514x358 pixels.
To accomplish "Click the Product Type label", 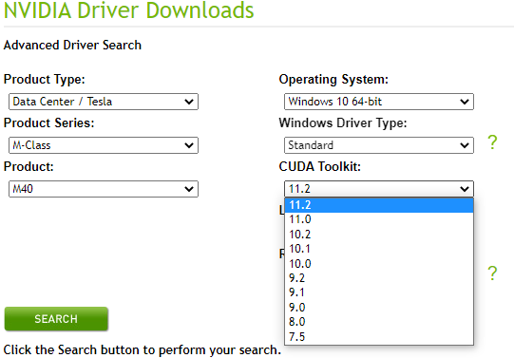I will 45,80.
